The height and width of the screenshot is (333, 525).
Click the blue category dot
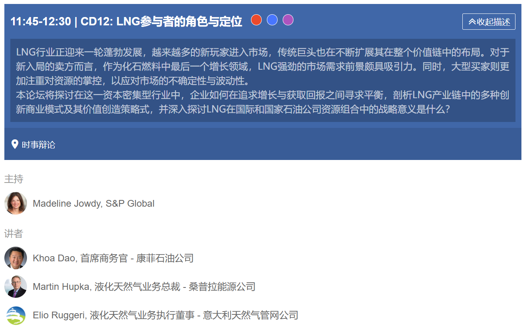point(272,20)
